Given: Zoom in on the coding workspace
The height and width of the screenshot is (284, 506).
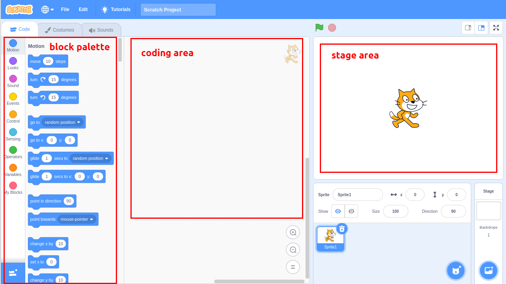Looking at the screenshot, I should (x=293, y=233).
